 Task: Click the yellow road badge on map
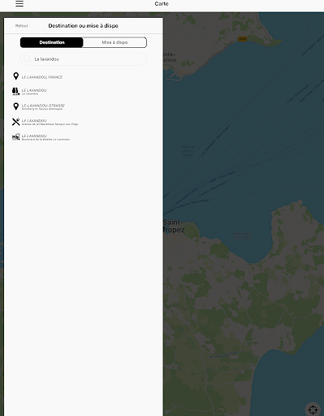pyautogui.click(x=242, y=39)
